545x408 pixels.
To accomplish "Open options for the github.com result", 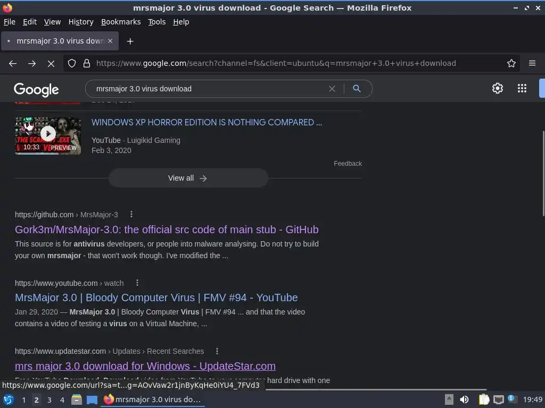I will click(131, 215).
